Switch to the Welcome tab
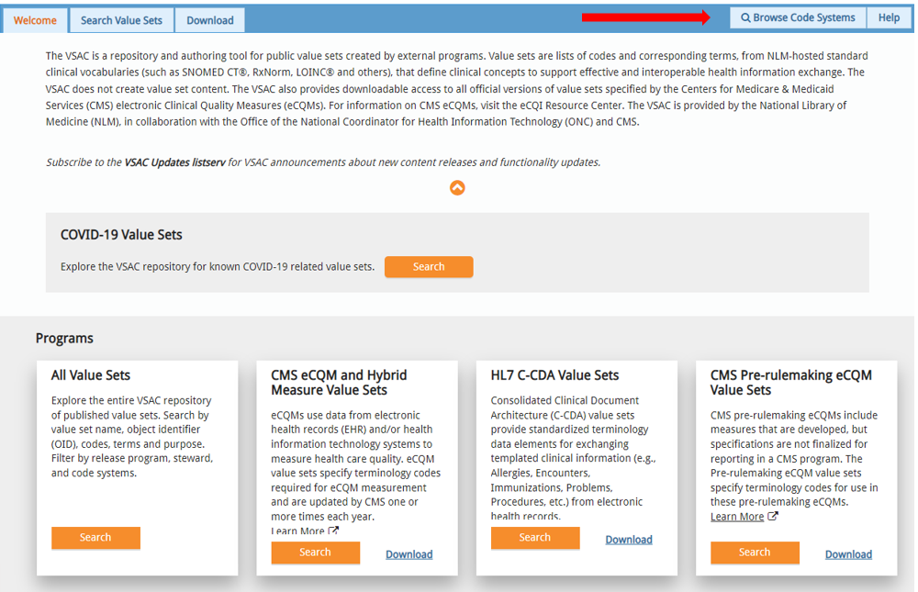Image resolution: width=918 pixels, height=592 pixels. tap(35, 20)
